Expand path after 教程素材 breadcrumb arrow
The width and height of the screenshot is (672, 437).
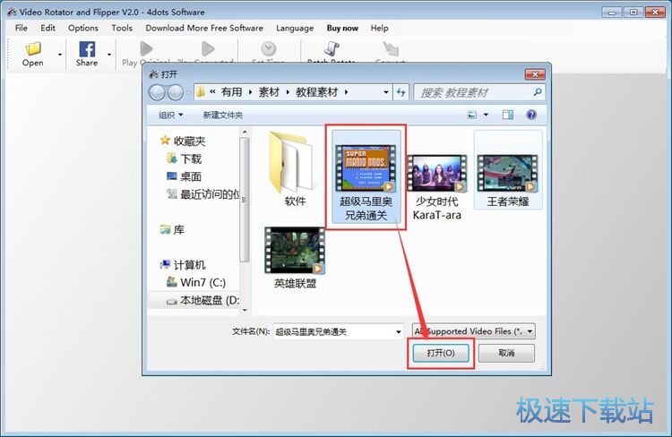346,92
